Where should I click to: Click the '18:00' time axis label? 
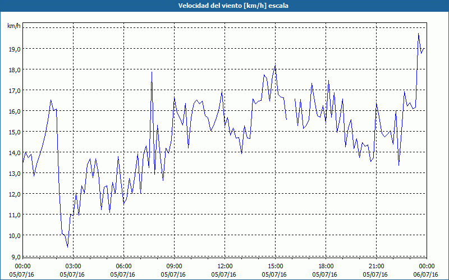pos(326,267)
